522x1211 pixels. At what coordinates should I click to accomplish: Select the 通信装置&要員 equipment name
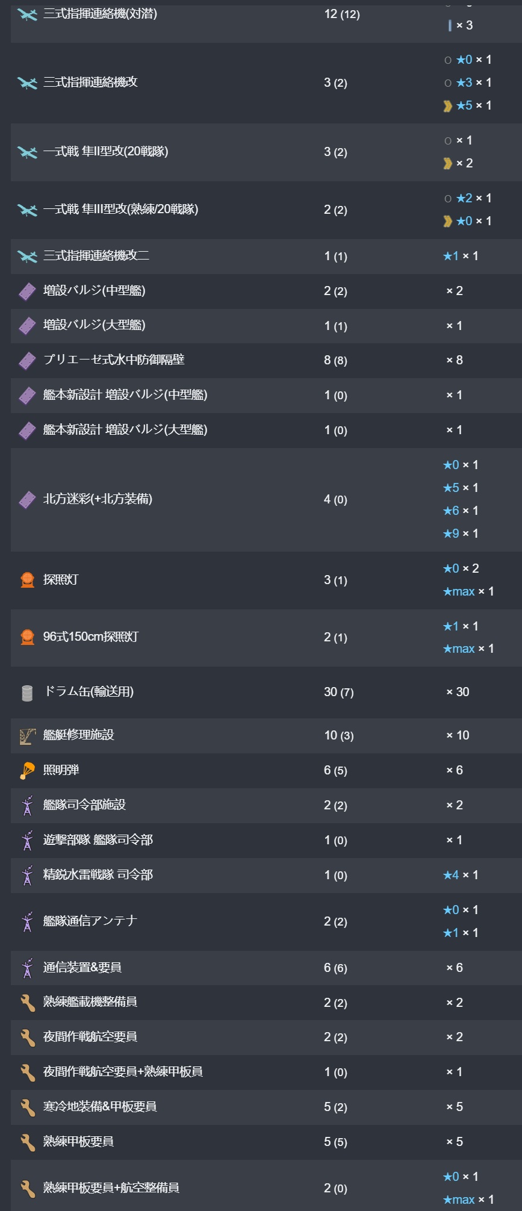click(x=82, y=968)
